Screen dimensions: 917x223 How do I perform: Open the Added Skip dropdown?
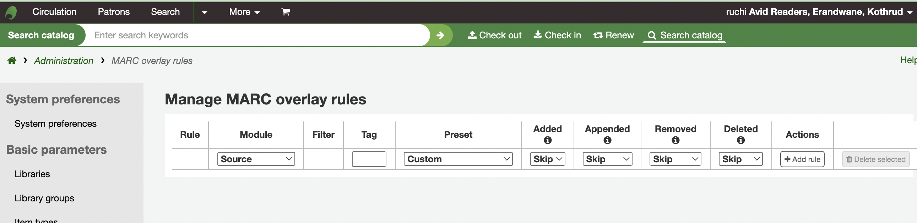[548, 159]
